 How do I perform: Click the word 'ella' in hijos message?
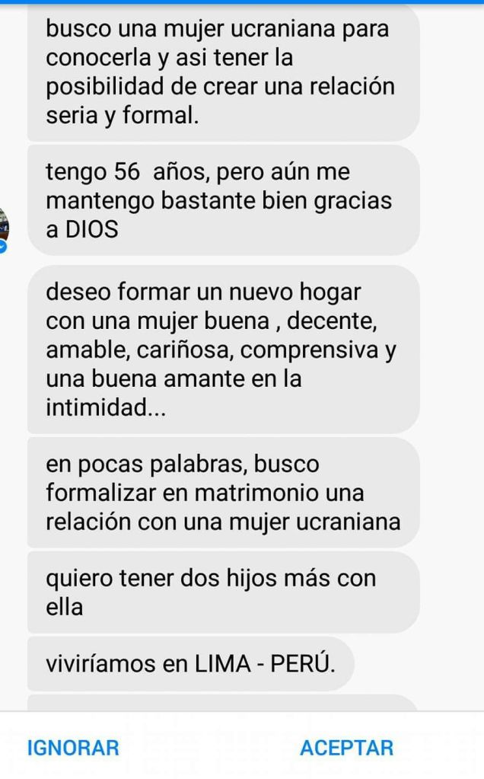coord(64,607)
